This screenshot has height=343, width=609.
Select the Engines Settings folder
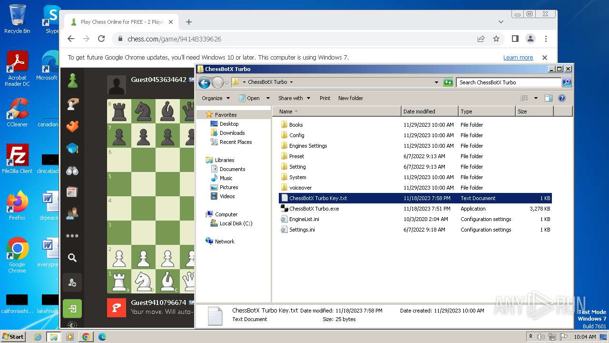[x=415, y=146]
